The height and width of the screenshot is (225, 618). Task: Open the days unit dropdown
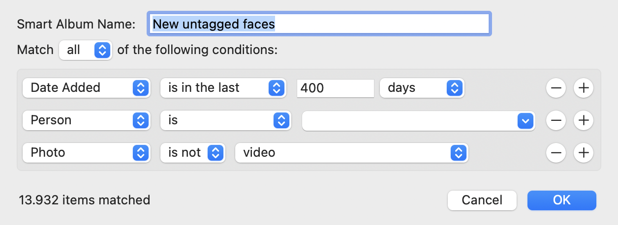422,88
